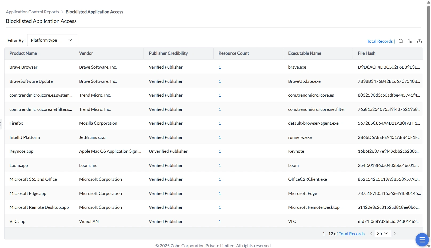Open resource count for Keynote.app

coord(220,151)
